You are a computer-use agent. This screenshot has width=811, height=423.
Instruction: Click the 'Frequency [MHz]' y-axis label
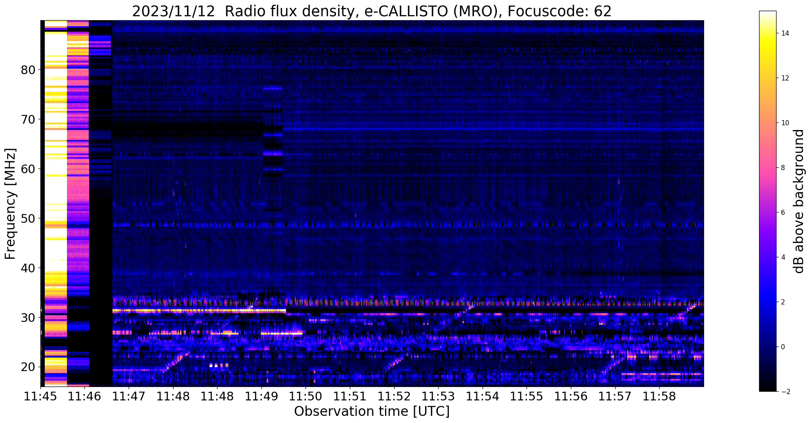tap(10, 204)
